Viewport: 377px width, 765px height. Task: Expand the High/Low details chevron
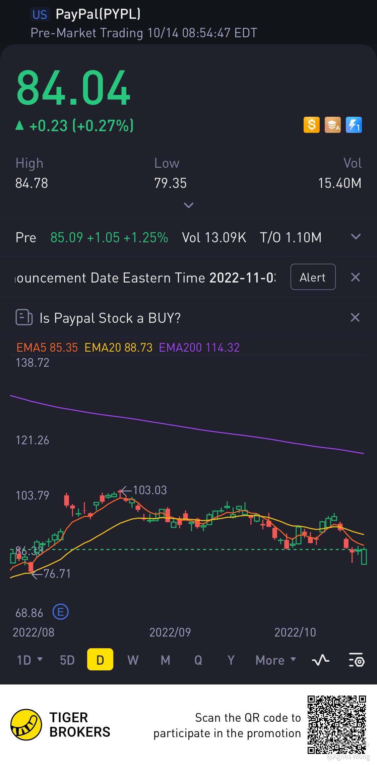click(x=189, y=205)
